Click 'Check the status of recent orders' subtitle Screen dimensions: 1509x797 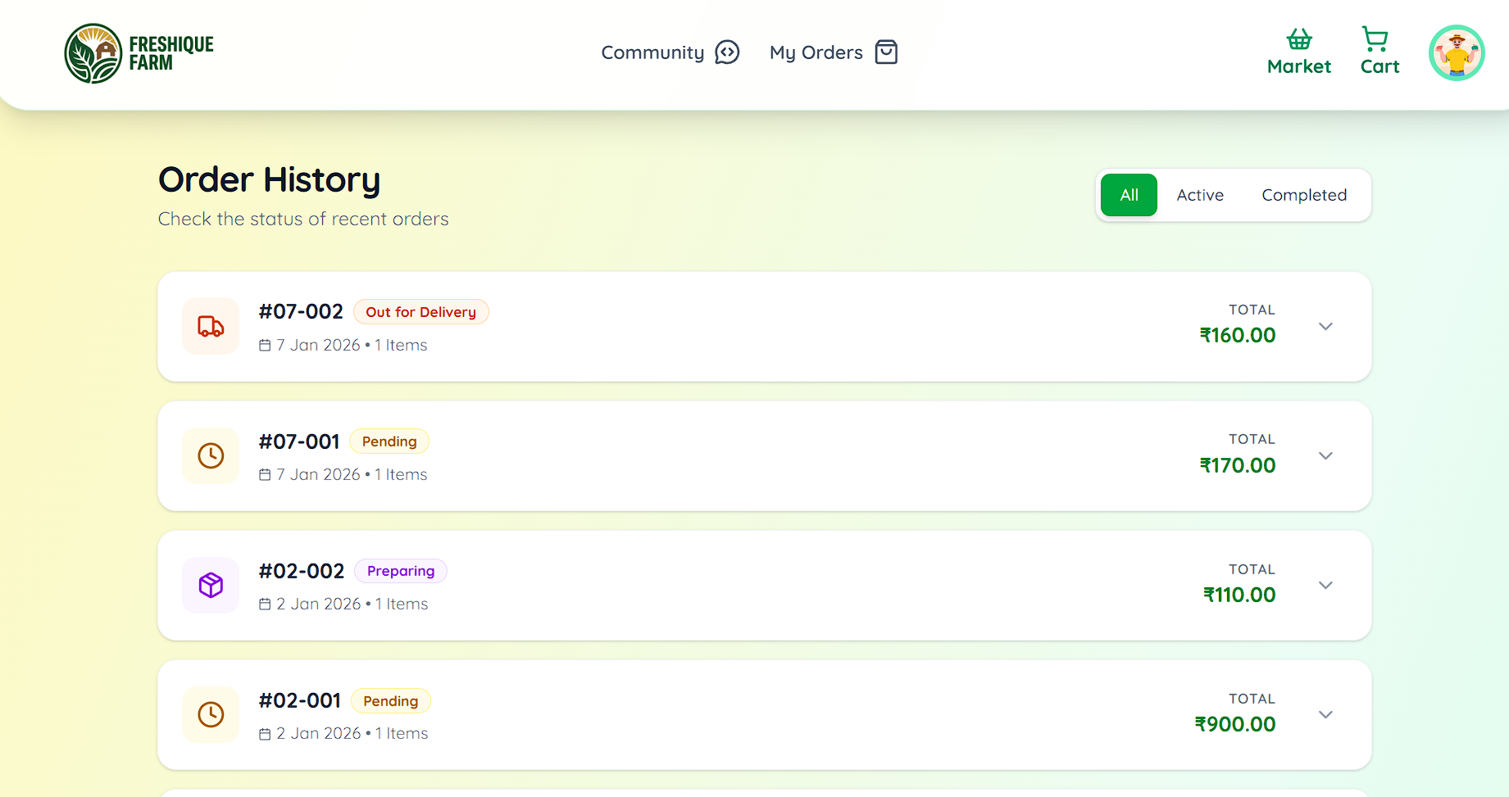pyautogui.click(x=303, y=219)
